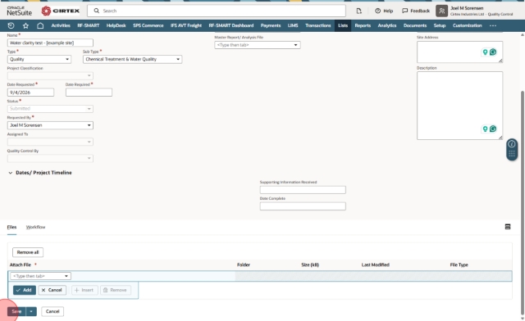
Task: Click the Help link
Action: click(384, 11)
